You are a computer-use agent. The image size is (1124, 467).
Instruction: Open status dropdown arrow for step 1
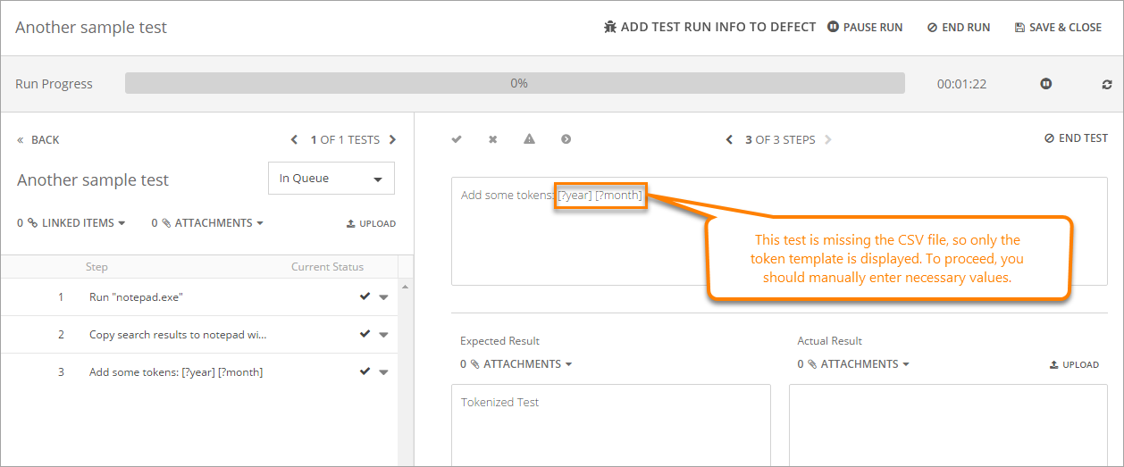coord(384,297)
